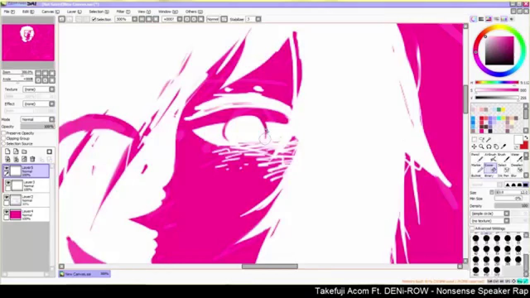The height and width of the screenshot is (298, 530).
Task: Select the Hand pan tool
Action: [496, 147]
